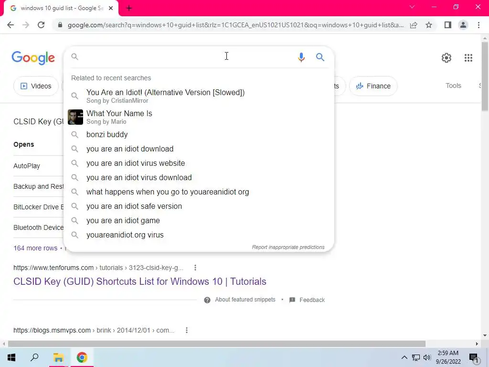Show hidden system tray icons
Screen dimensions: 489x367
point(404,357)
